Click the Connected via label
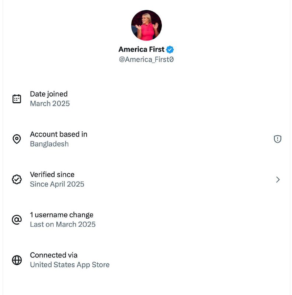The image size is (292, 295). pyautogui.click(x=53, y=255)
